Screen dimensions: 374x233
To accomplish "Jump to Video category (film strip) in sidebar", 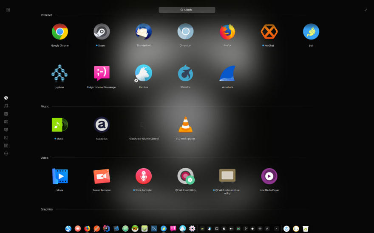I will tap(6, 114).
